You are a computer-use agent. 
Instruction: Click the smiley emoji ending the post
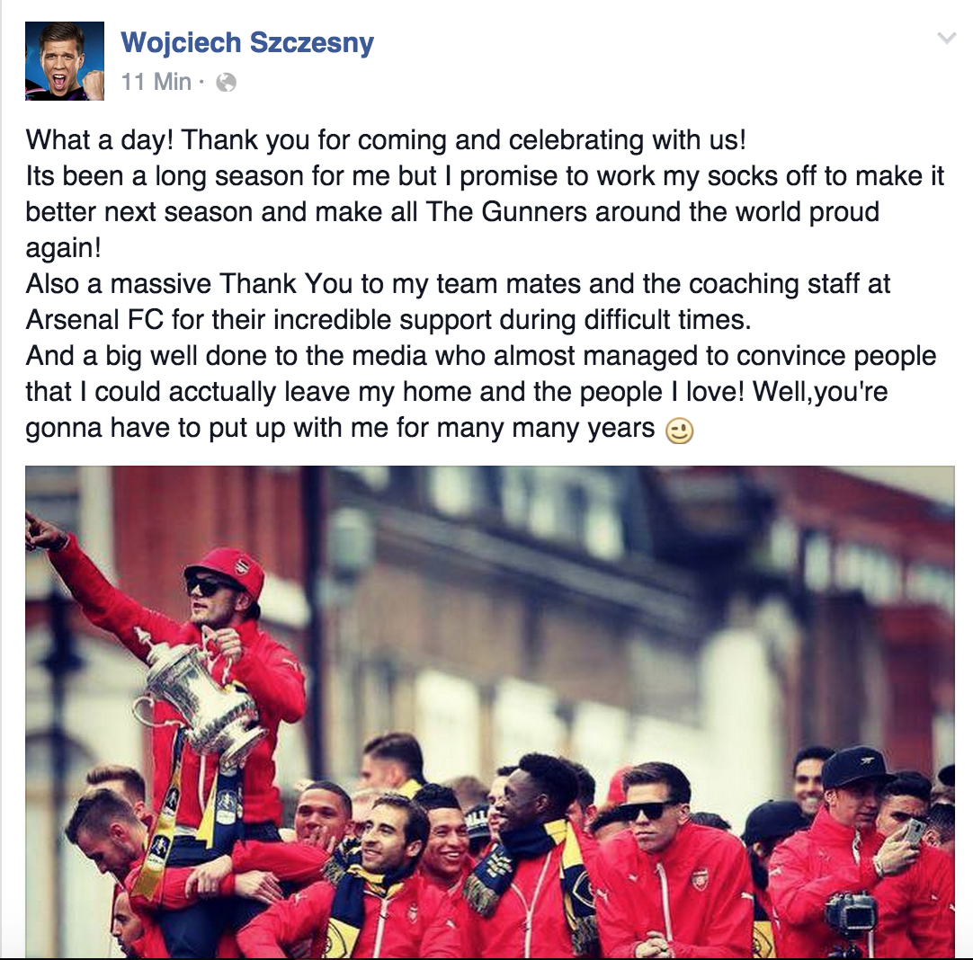click(x=680, y=431)
